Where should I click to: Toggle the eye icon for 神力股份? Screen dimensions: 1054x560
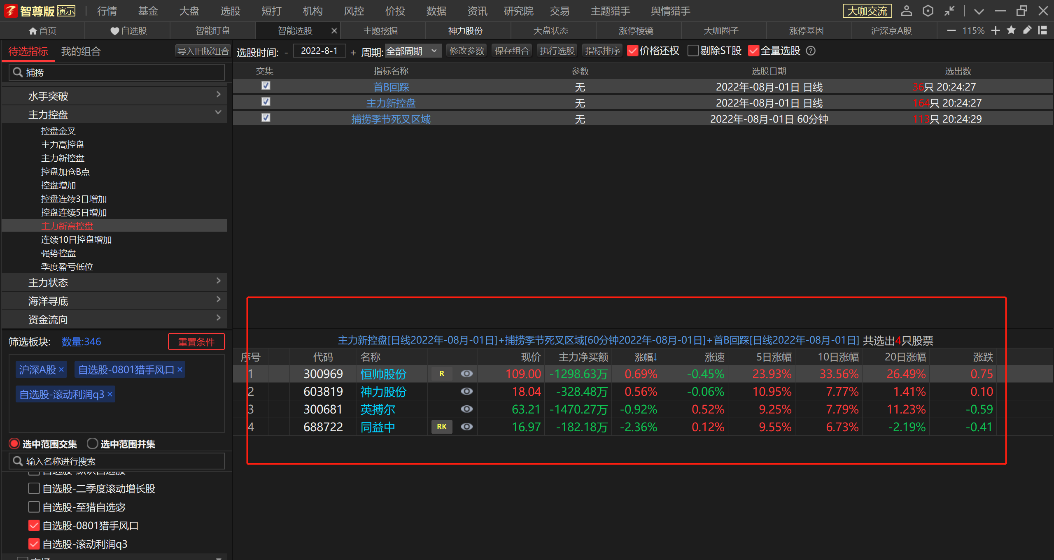(x=466, y=391)
